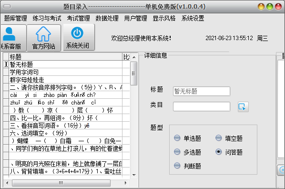
Task: Click the horizontal scrollbar thumb of list
Action: pyautogui.click(x=61, y=183)
